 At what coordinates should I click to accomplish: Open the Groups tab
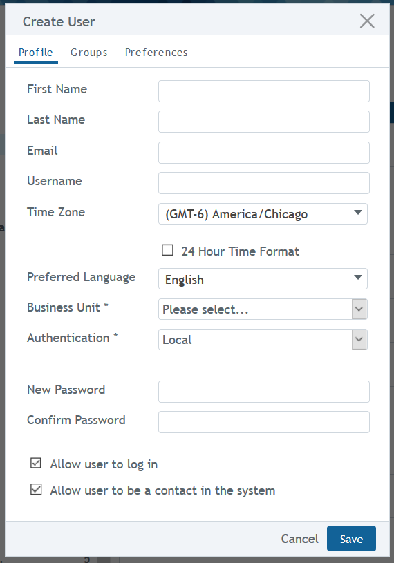[88, 53]
